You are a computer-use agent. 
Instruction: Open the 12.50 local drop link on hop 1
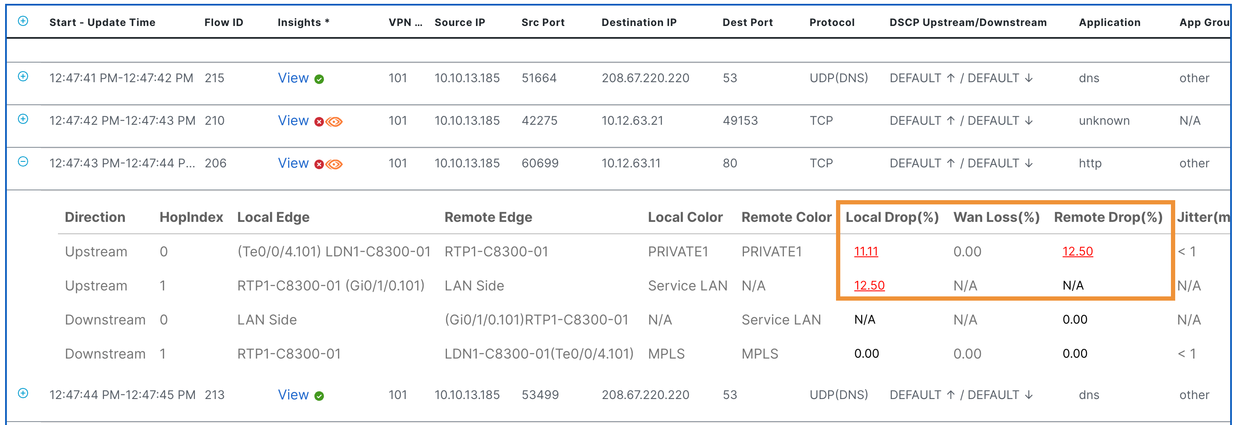869,286
